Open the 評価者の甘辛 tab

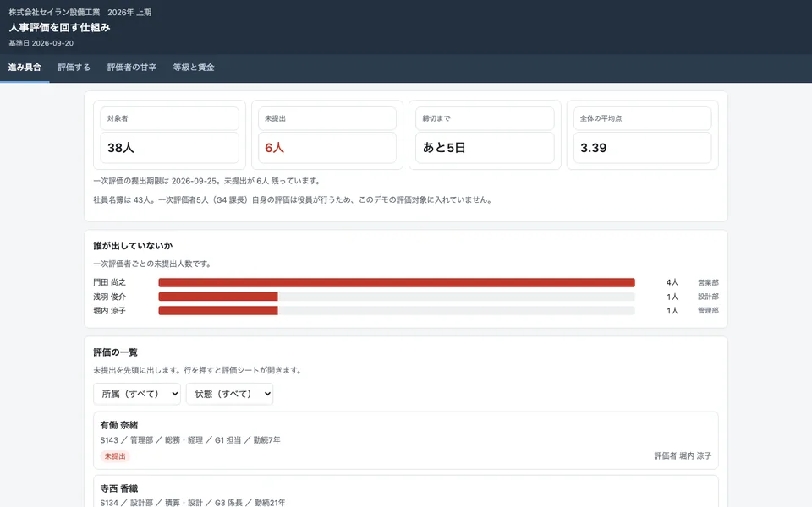point(132,68)
